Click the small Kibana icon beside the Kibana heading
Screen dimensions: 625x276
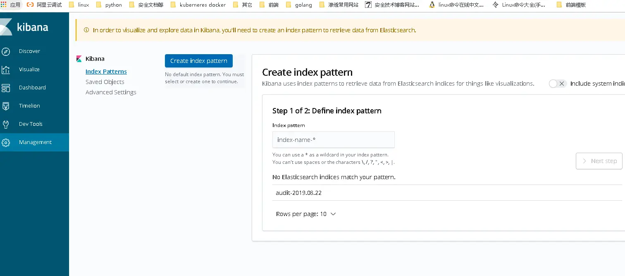coord(79,59)
